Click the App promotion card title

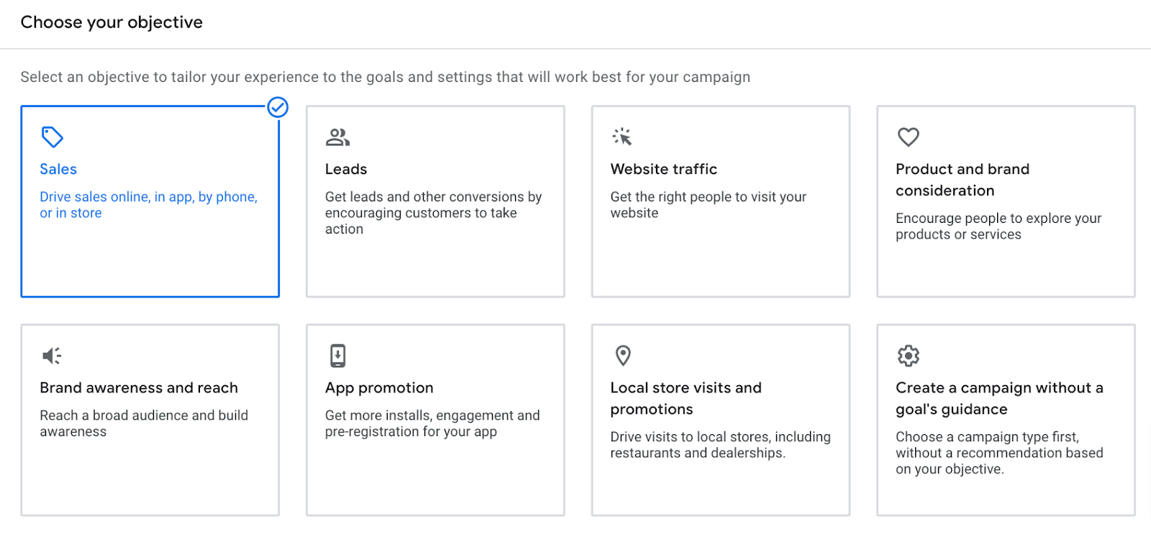378,387
